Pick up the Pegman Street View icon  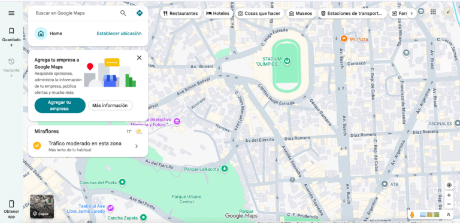point(412,215)
